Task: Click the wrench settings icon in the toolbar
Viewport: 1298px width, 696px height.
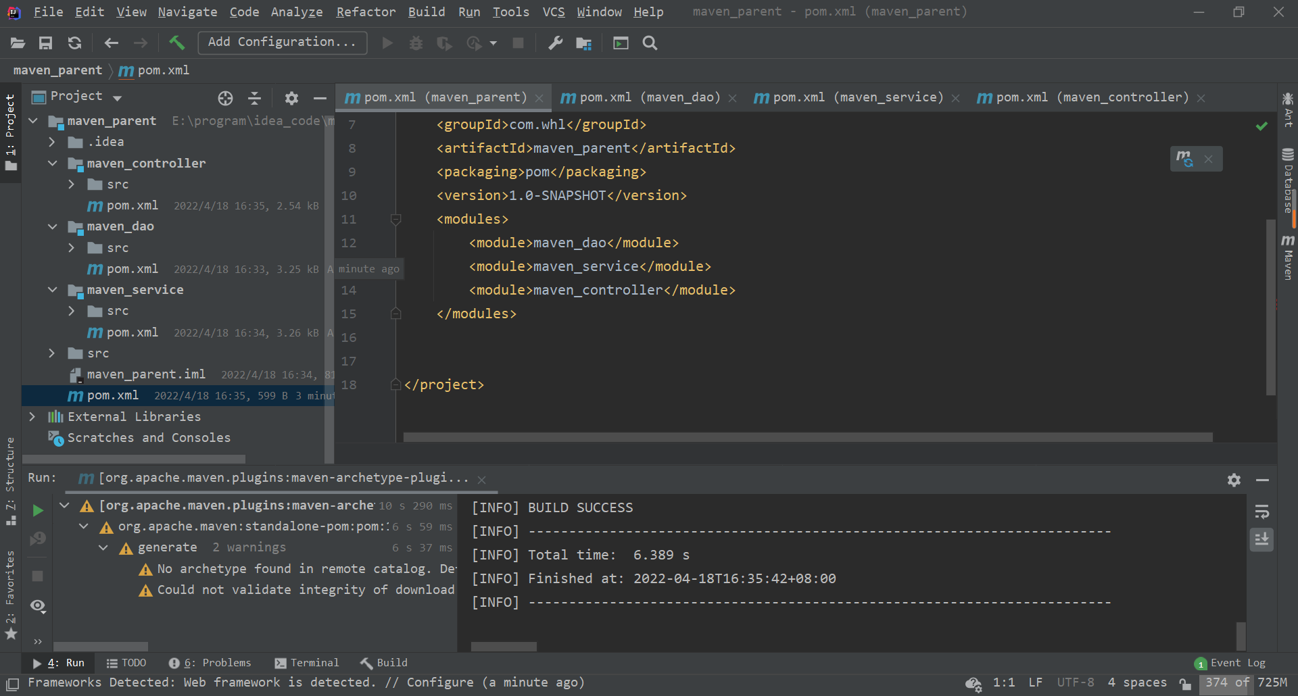Action: pos(554,43)
